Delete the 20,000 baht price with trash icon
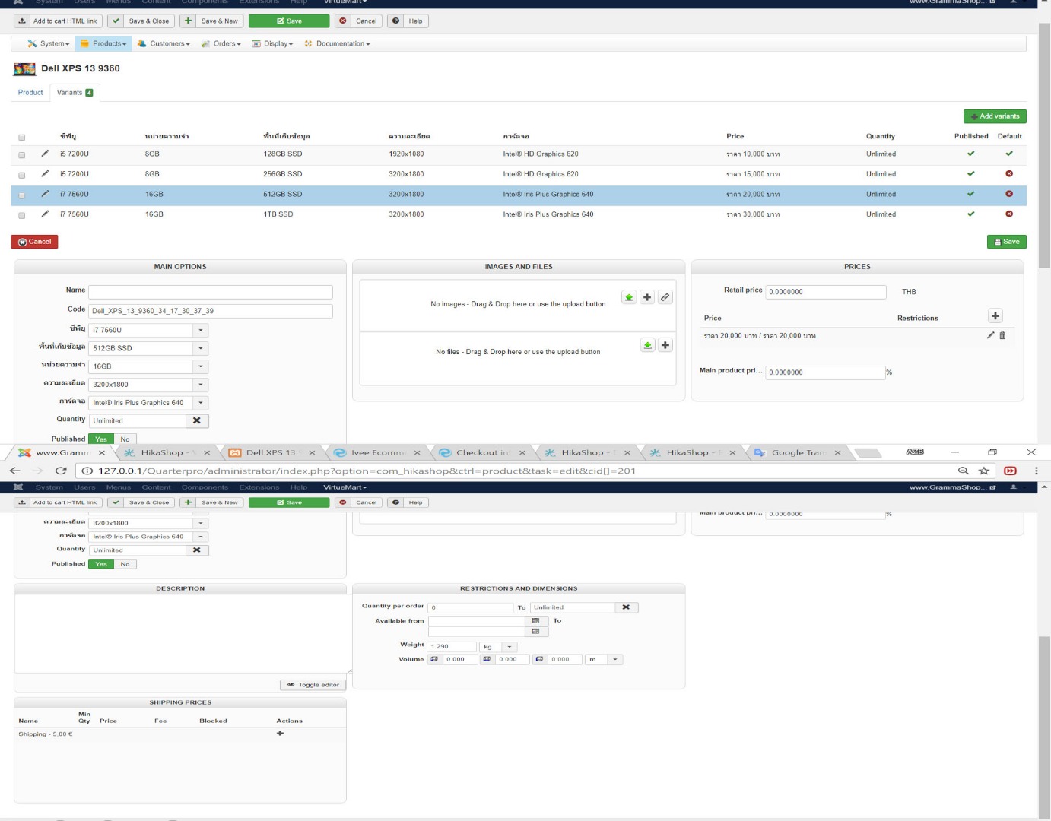Image resolution: width=1051 pixels, height=821 pixels. 1002,335
